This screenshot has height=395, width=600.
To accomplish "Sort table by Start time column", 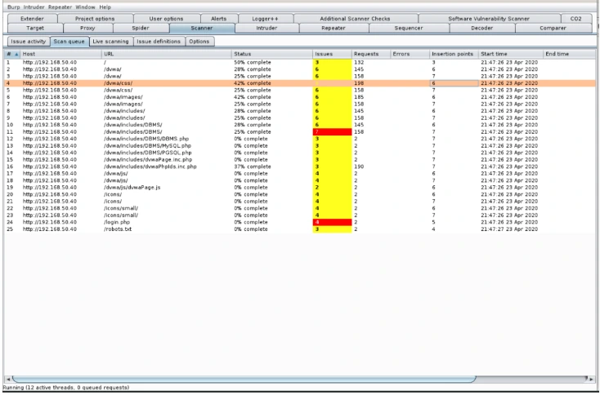I will (511, 54).
